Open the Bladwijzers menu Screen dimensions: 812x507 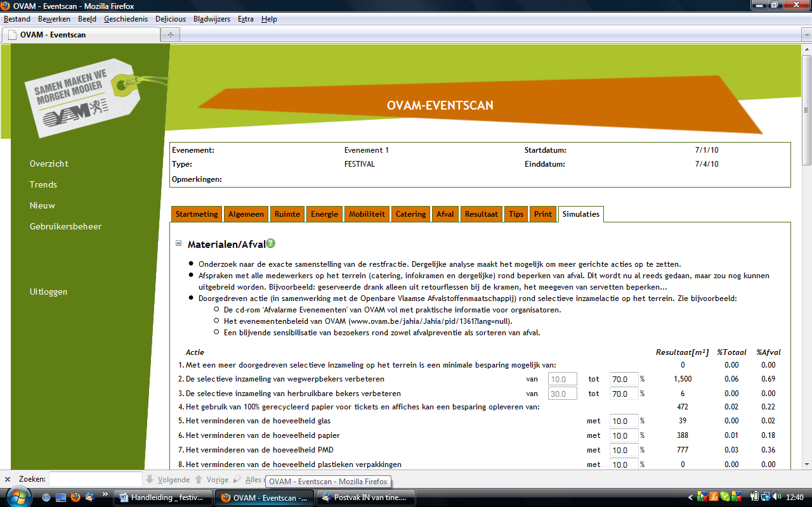(x=212, y=19)
